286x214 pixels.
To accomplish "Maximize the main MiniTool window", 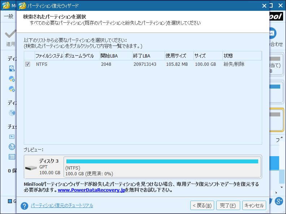I will [x=272, y=6].
